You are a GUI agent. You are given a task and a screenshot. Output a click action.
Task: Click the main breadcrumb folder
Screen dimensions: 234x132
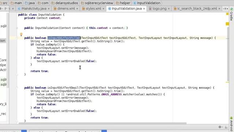coord(16,3)
